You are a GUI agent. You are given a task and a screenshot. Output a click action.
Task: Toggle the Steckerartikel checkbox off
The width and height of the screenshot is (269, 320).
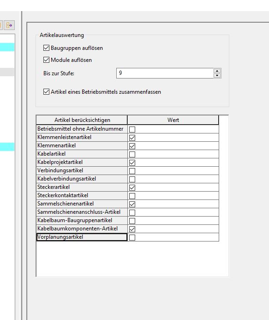132,187
